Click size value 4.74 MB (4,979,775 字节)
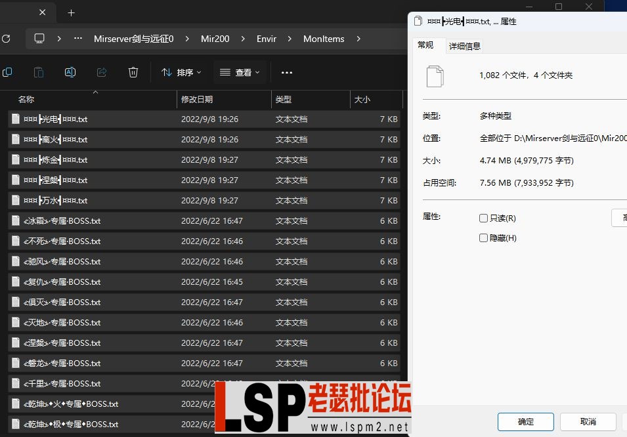The width and height of the screenshot is (627, 437). coord(527,161)
